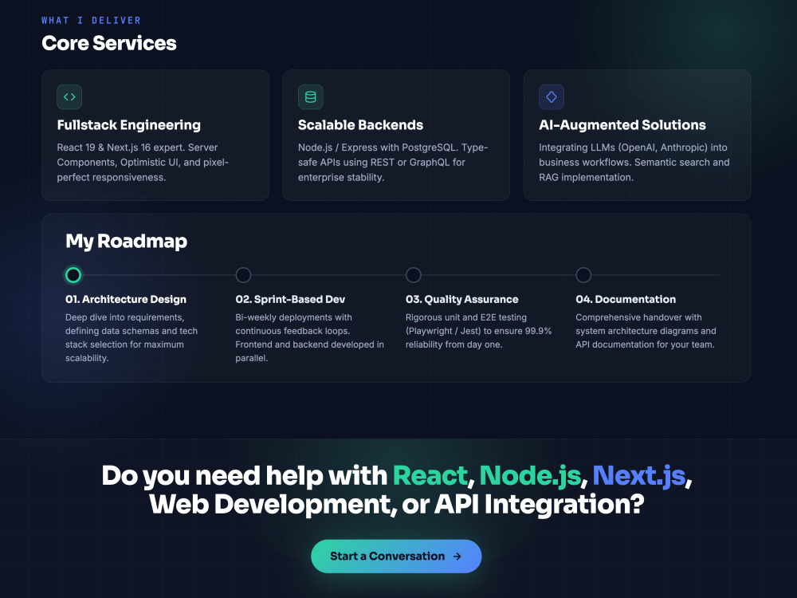Screen dimensions: 797x598
Task: Click the diamond icon for AI-Augmented Solutions
Action: (551, 96)
